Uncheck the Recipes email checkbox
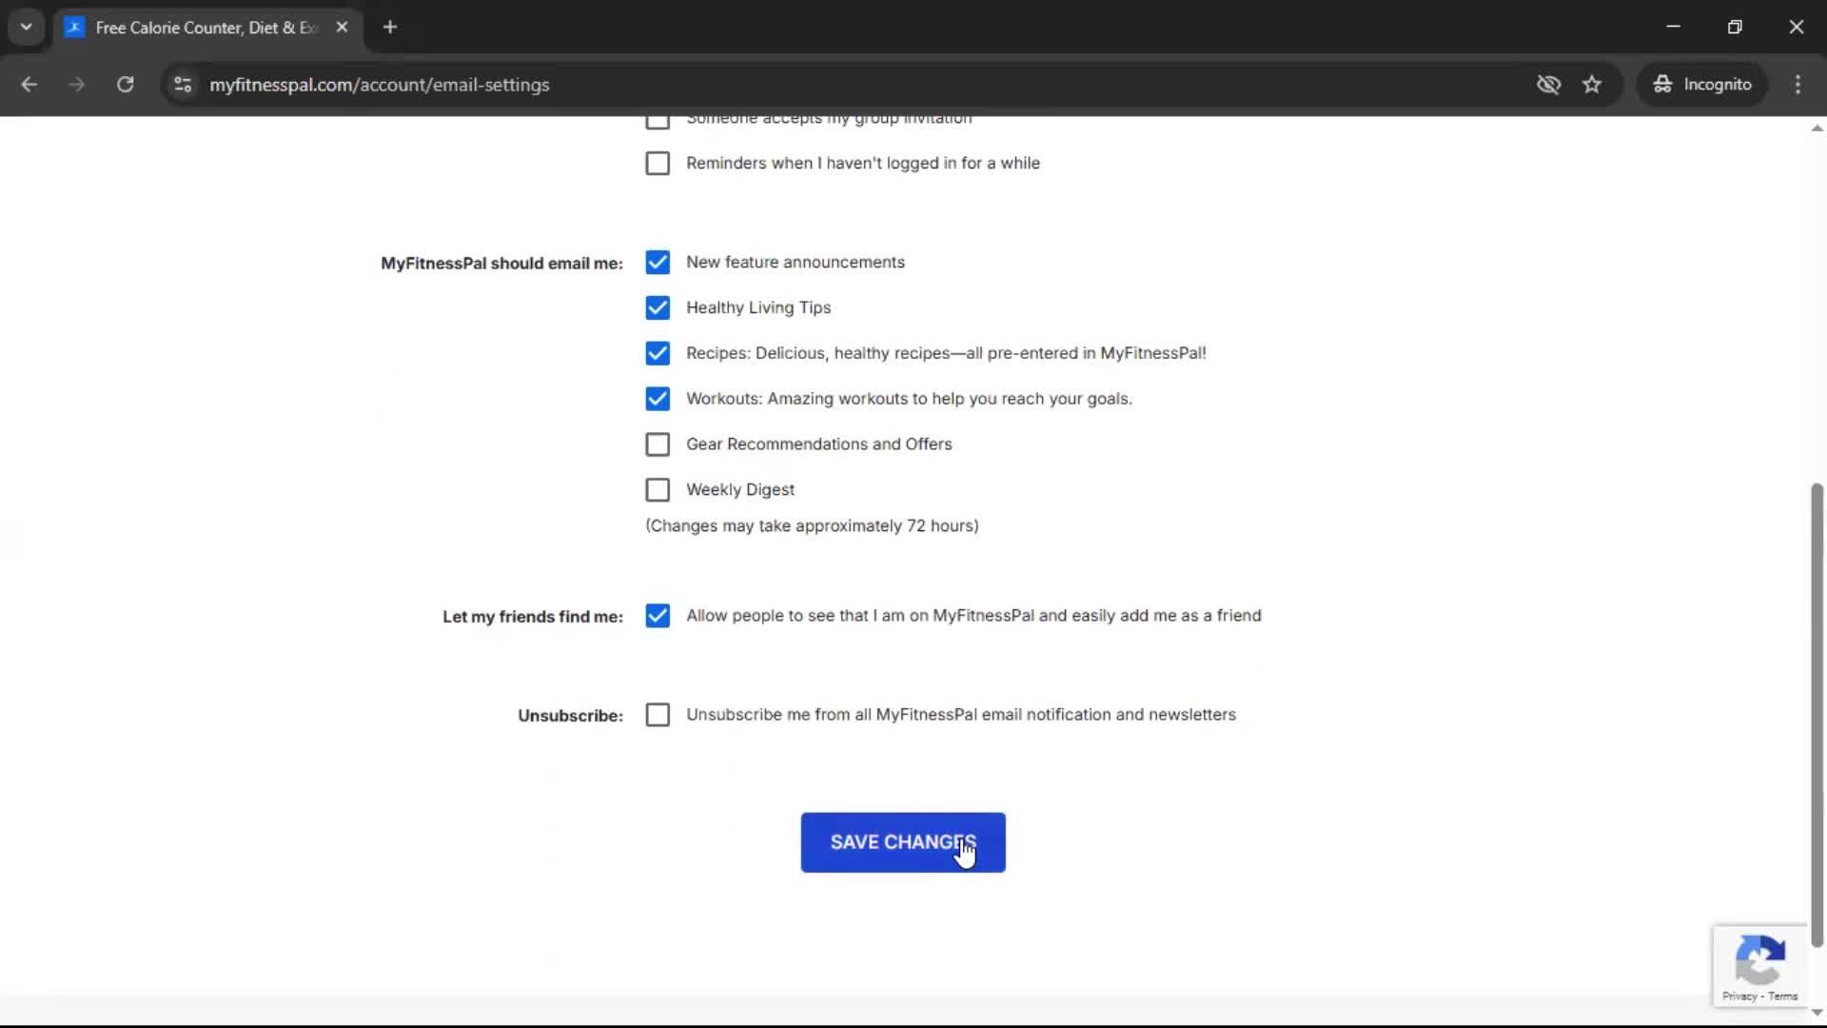 coord(658,353)
